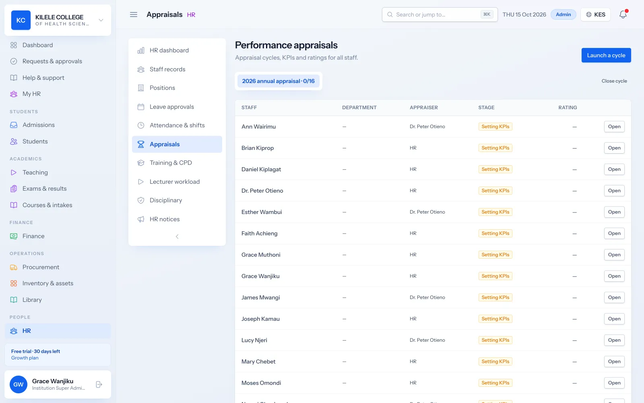This screenshot has height=403, width=644.
Task: Click the Library book icon
Action: pyautogui.click(x=14, y=300)
